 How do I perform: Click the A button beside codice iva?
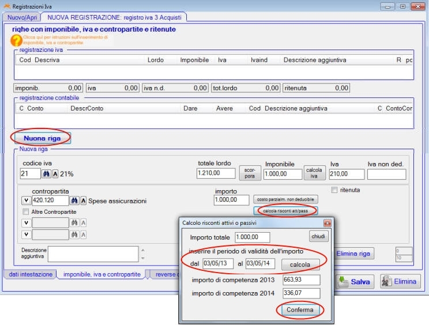55,173
